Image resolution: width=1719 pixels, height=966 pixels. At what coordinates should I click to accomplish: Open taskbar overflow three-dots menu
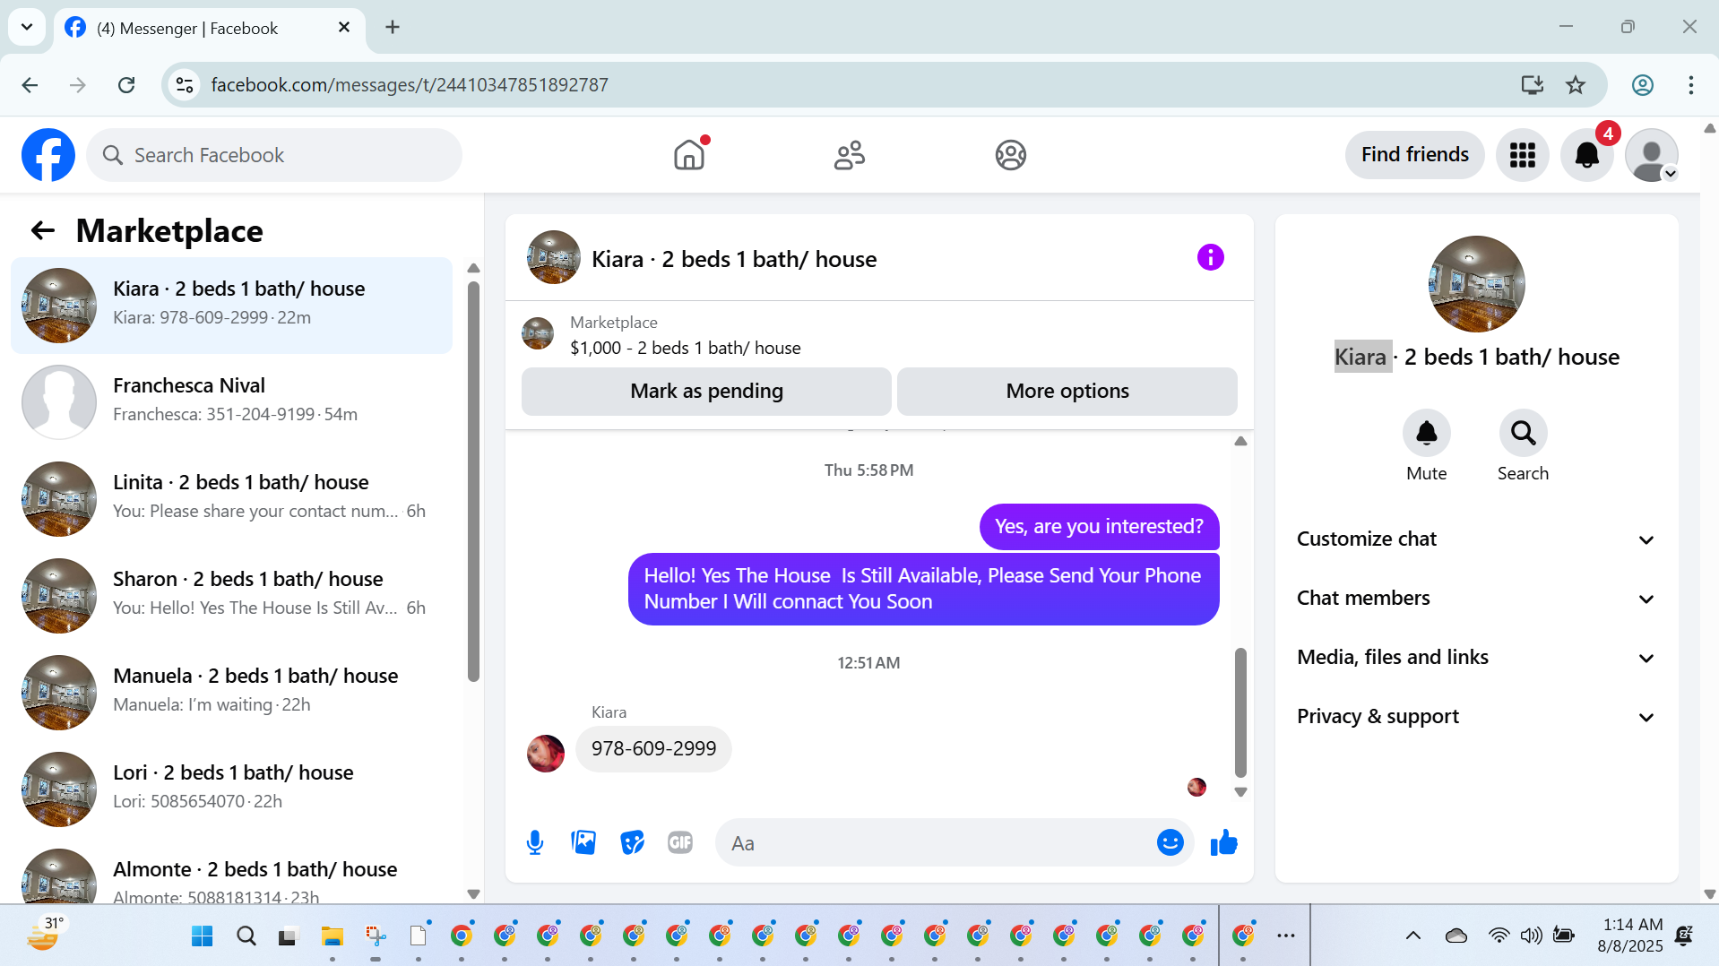tap(1285, 936)
